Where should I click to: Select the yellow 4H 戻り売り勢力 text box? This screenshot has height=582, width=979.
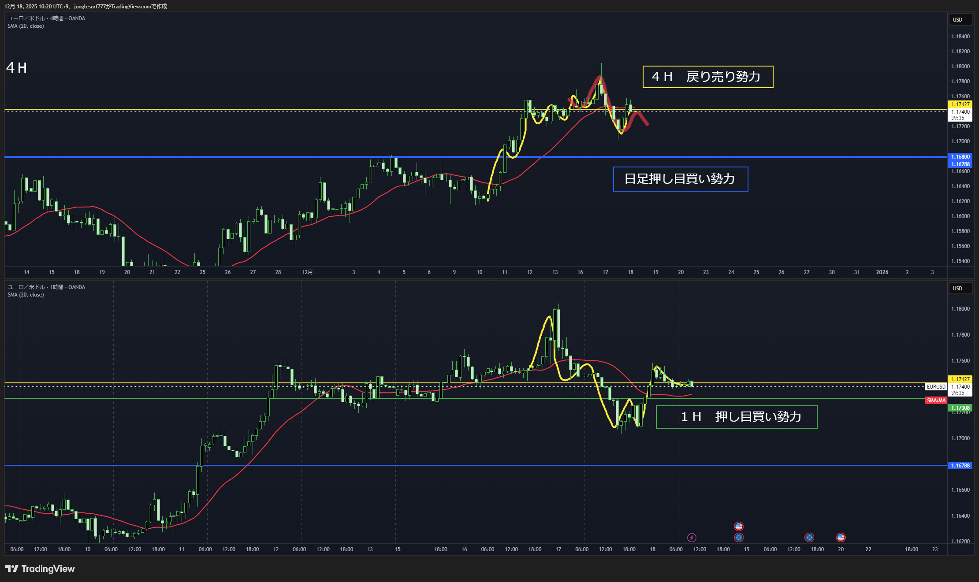coord(707,77)
